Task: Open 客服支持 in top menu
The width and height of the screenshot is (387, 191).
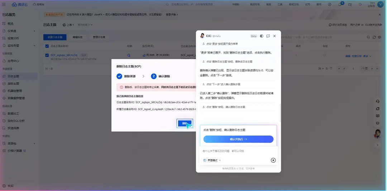Action: 294,4
